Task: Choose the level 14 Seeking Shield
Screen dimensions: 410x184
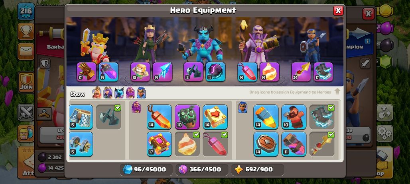Action: (x=266, y=144)
